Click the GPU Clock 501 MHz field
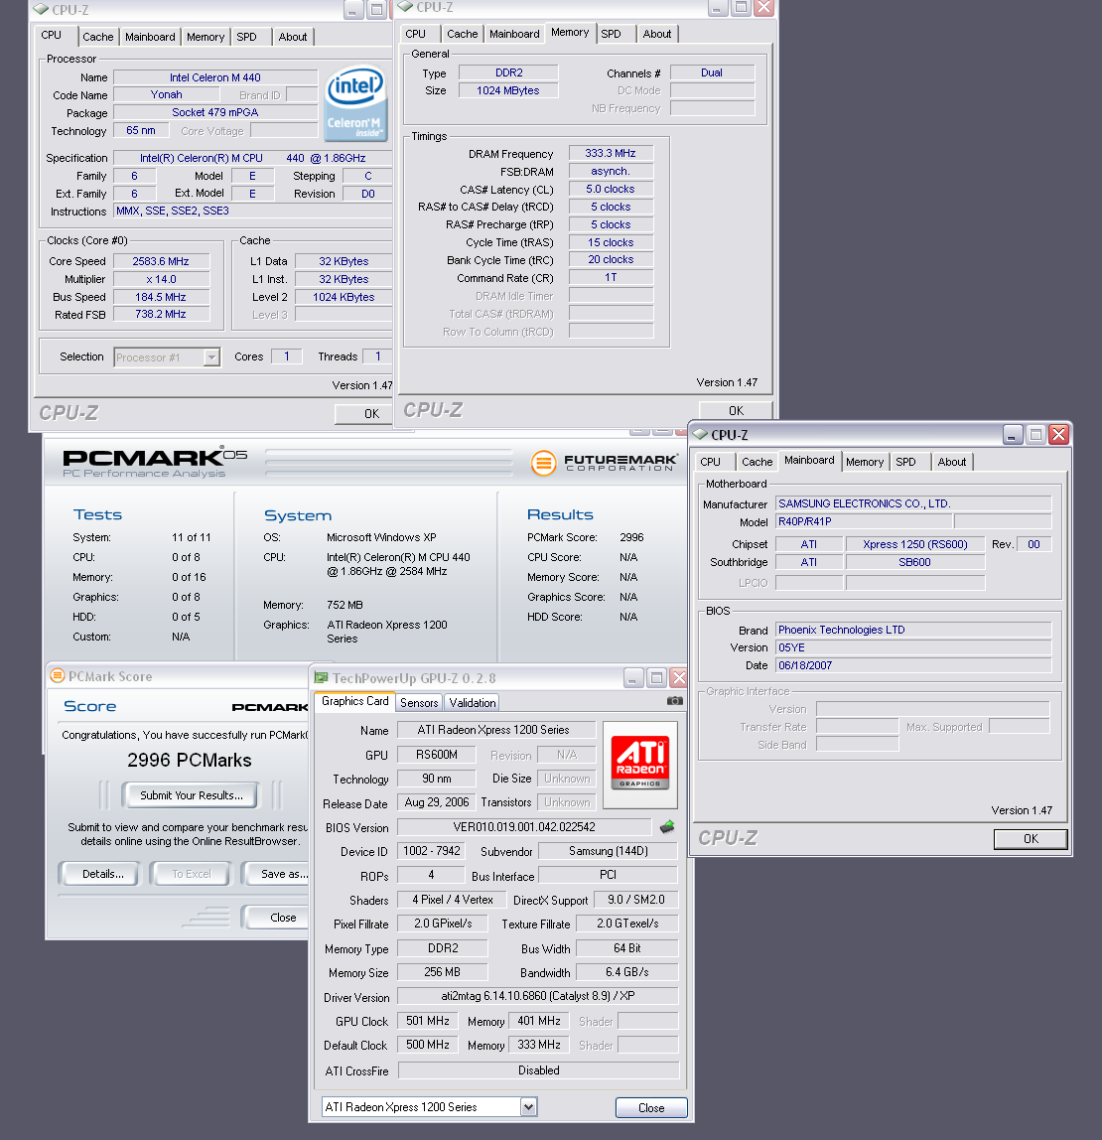Image resolution: width=1102 pixels, height=1140 pixels. pos(428,1021)
